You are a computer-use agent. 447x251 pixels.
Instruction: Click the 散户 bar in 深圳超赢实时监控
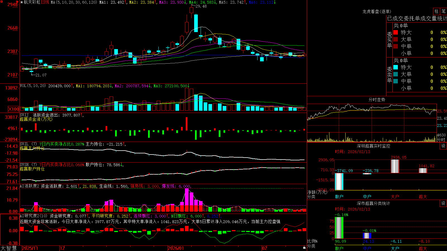[339, 182]
